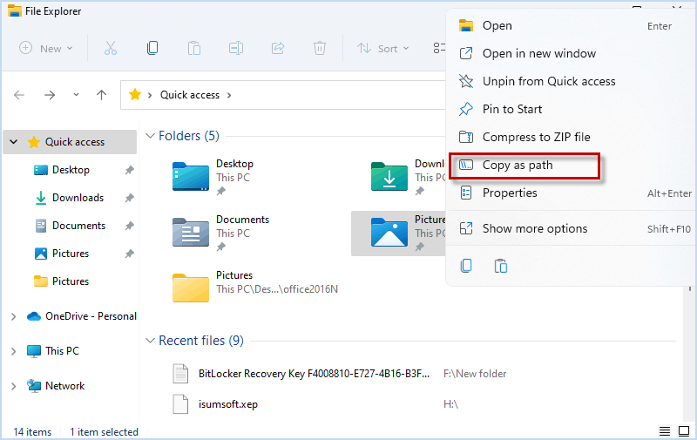Click the 1 item selected status text

[104, 432]
